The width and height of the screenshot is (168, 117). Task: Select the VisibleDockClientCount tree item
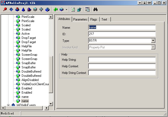(x=35, y=84)
